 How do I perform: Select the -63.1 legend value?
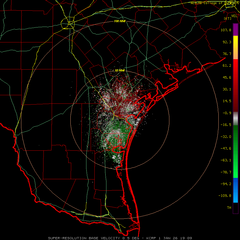pyautogui.click(x=226, y=160)
